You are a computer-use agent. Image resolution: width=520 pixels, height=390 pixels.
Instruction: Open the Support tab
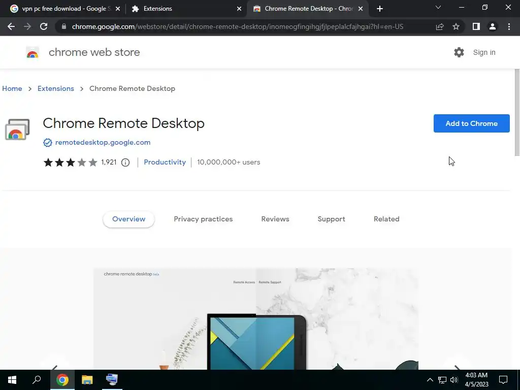point(331,219)
